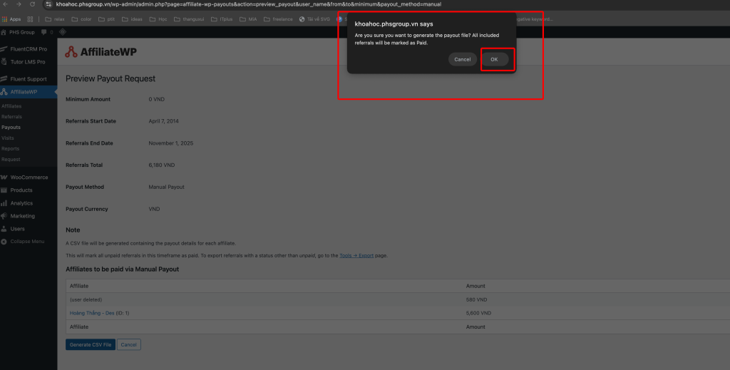
Task: Click the Generate CSV File button
Action: [90, 344]
